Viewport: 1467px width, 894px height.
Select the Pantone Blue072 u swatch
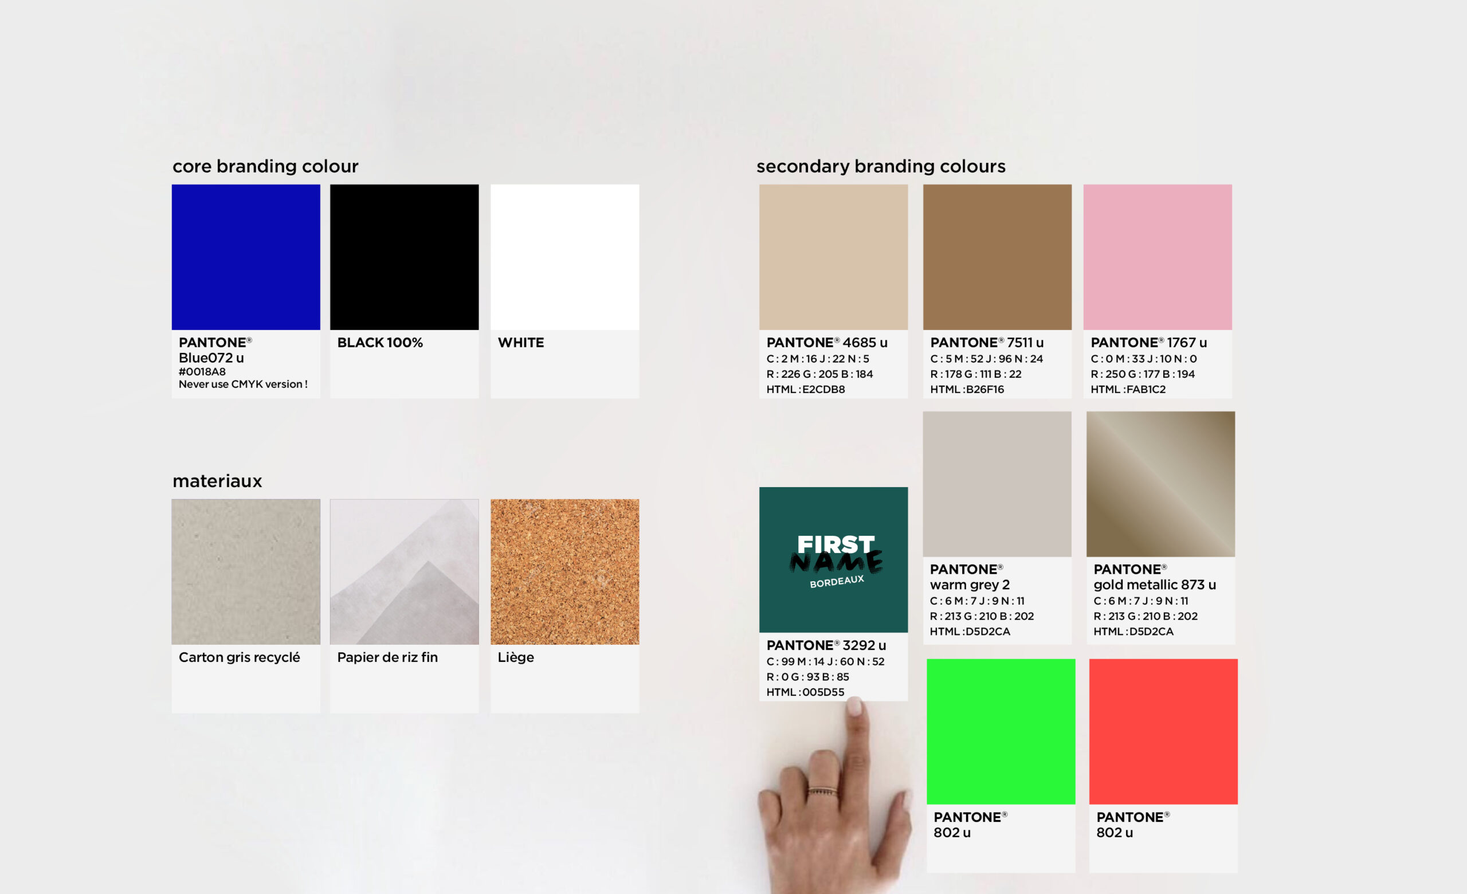246,257
